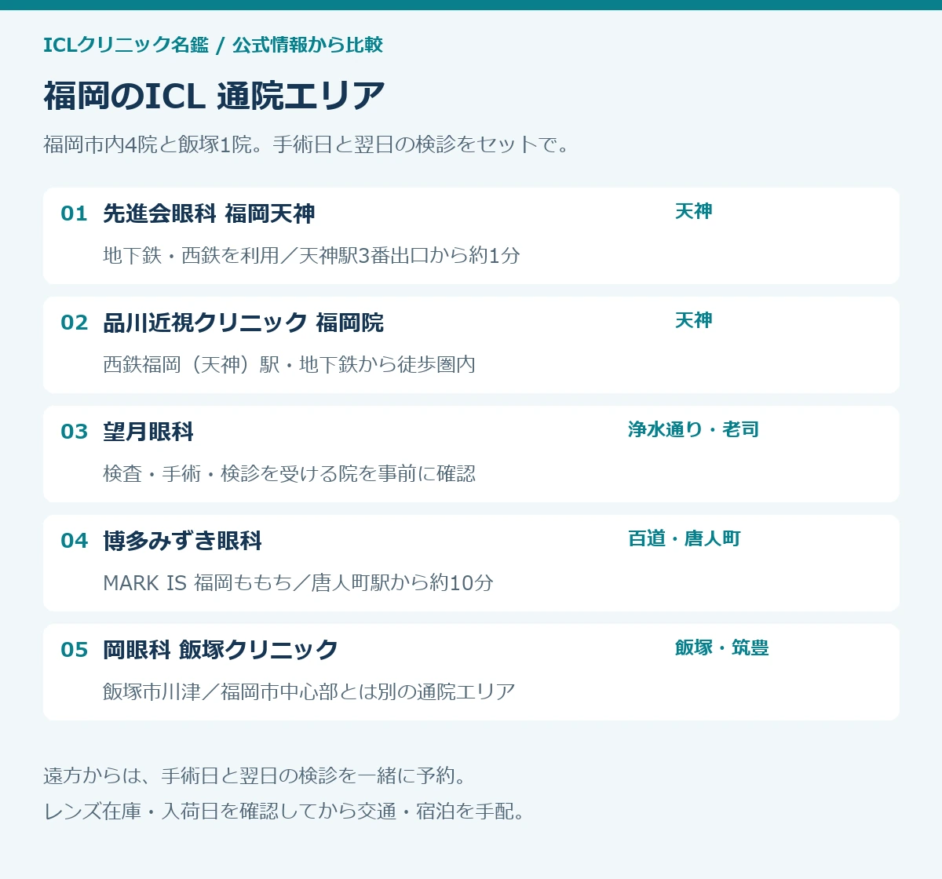Click access text '天神駅3番出口から約1分'
The height and width of the screenshot is (879, 942).
coord(409,255)
